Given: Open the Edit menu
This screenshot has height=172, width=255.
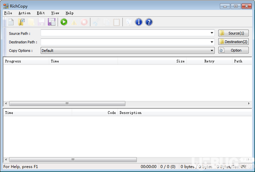Looking at the screenshot, I should [41, 13].
